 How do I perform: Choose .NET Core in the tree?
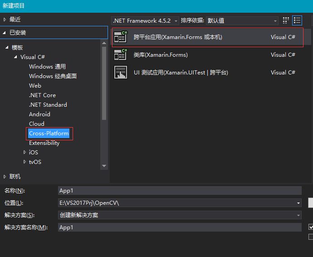[x=42, y=95]
